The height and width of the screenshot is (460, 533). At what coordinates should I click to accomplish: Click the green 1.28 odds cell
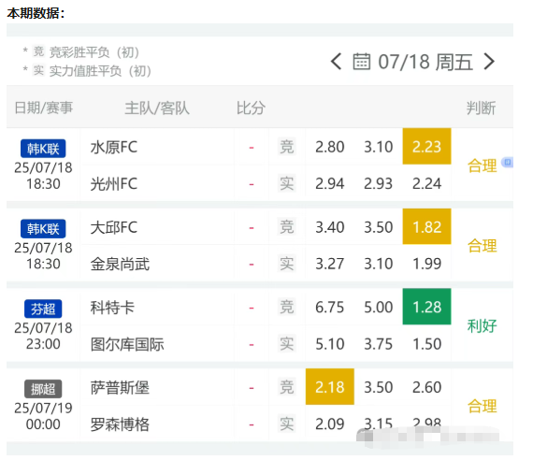(427, 307)
